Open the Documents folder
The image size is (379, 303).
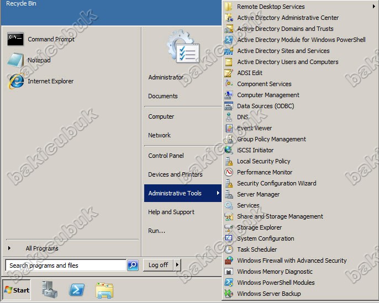(x=162, y=96)
